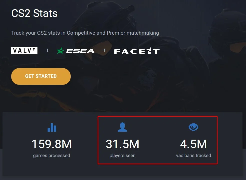Image resolution: width=246 pixels, height=180 pixels.
Task: Click the plus sign after VALVE
Action: coord(47,50)
